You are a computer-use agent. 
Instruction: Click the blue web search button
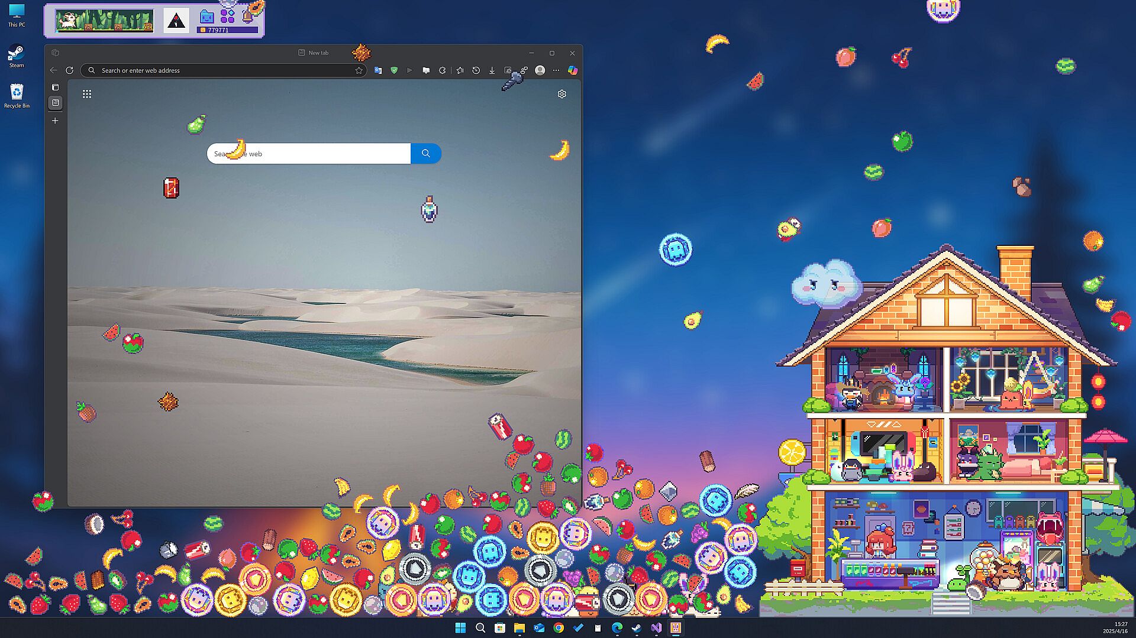click(x=426, y=154)
